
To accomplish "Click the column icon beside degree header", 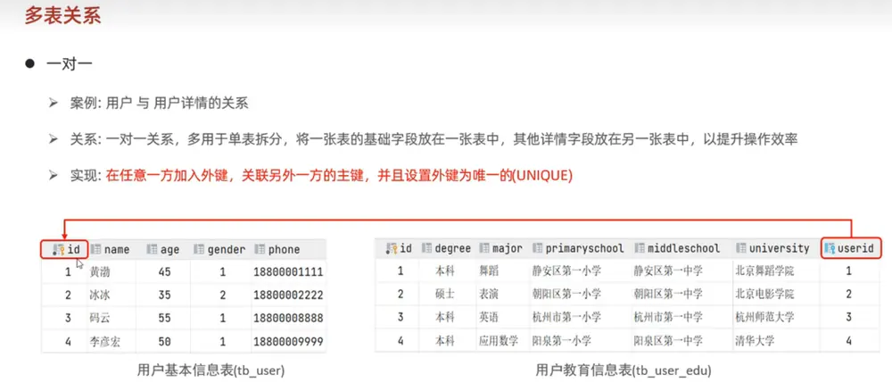I will 426,248.
